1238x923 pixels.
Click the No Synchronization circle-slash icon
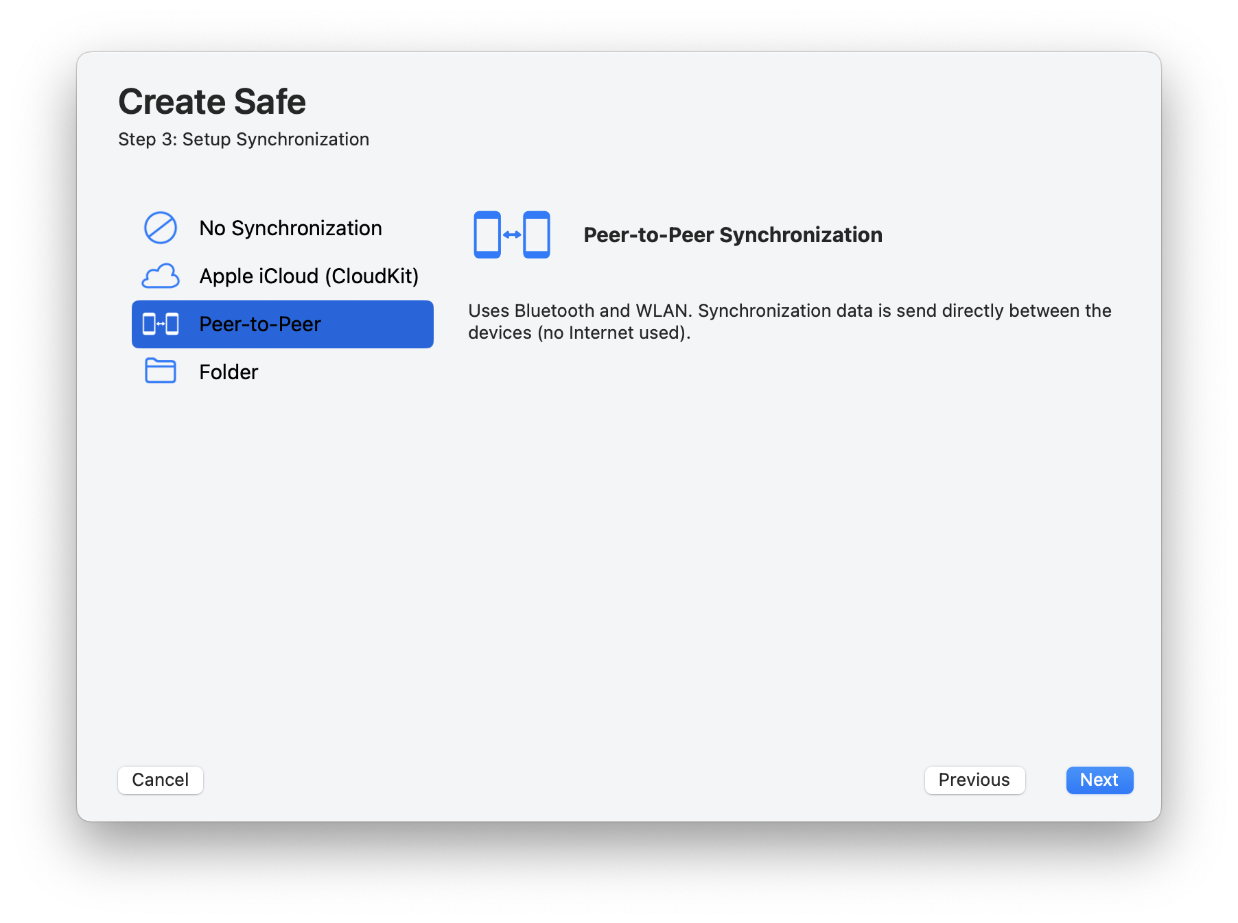[x=161, y=228]
